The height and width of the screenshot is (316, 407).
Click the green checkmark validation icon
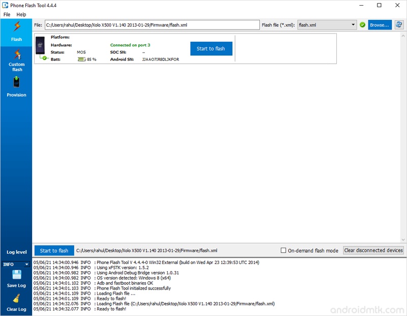[361, 24]
